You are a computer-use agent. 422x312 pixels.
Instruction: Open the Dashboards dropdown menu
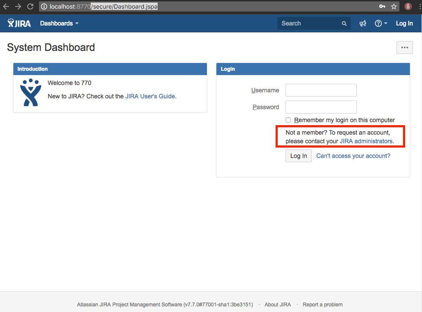59,23
